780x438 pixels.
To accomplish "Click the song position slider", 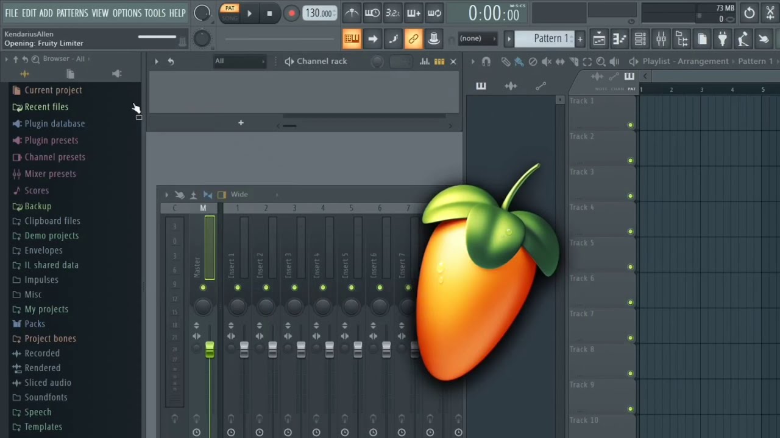I will pos(281,40).
